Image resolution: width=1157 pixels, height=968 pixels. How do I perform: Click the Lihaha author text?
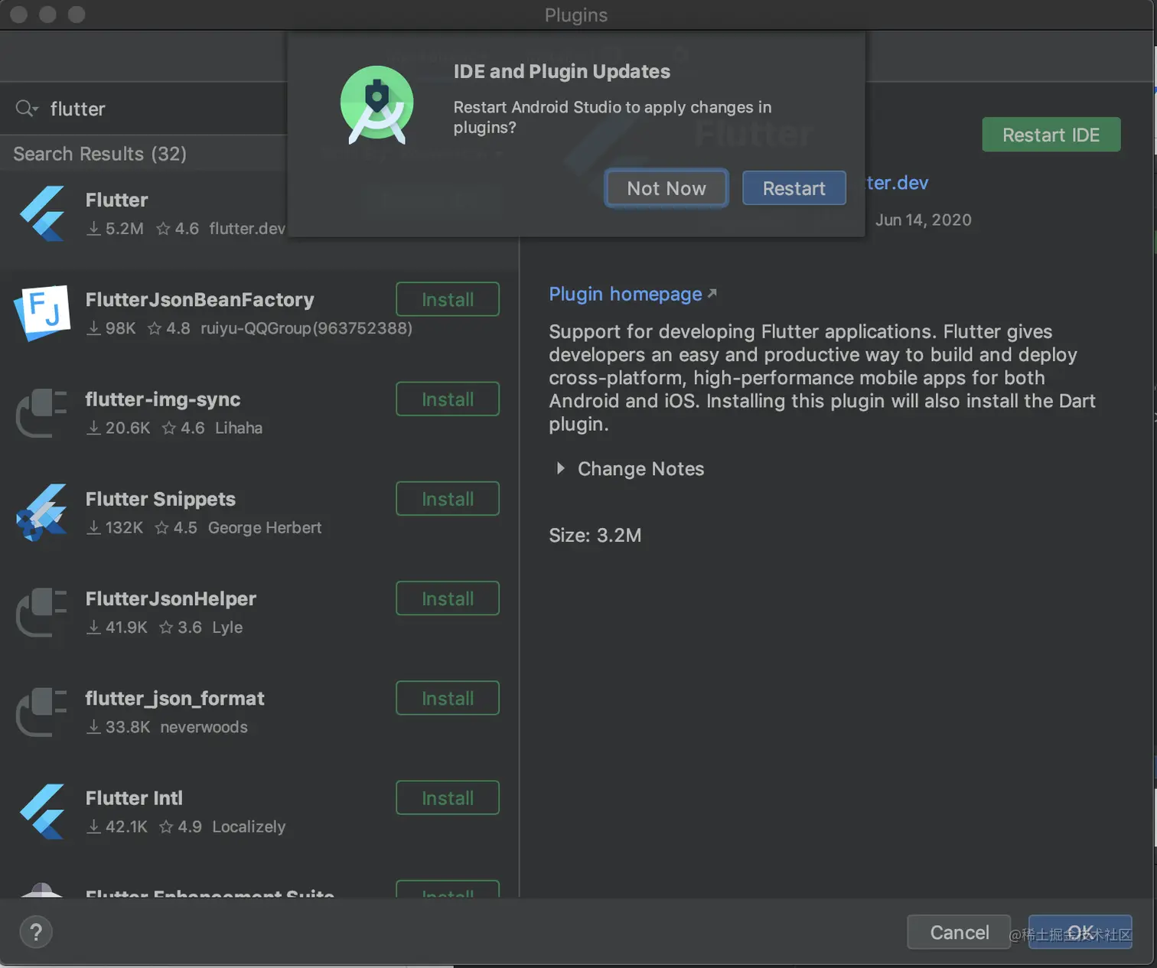point(239,428)
